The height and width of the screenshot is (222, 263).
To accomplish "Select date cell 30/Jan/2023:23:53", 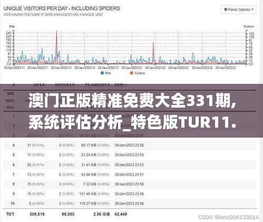I will point(129,165).
